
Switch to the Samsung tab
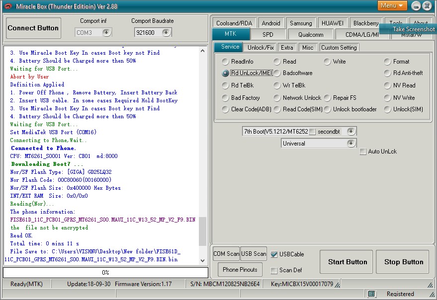point(301,23)
